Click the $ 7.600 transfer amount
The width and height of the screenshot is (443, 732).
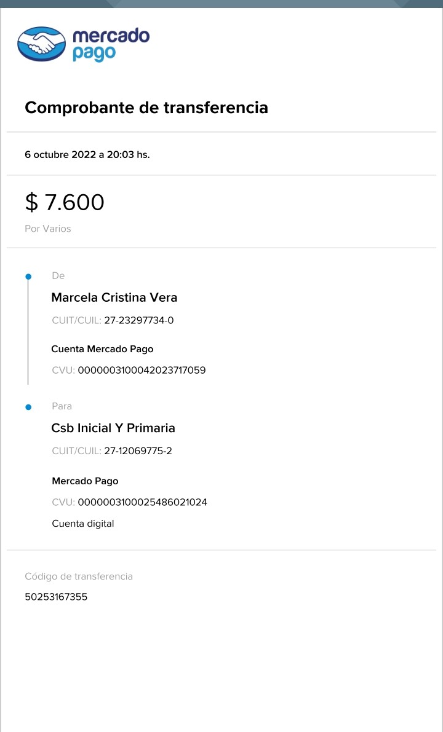[65, 202]
